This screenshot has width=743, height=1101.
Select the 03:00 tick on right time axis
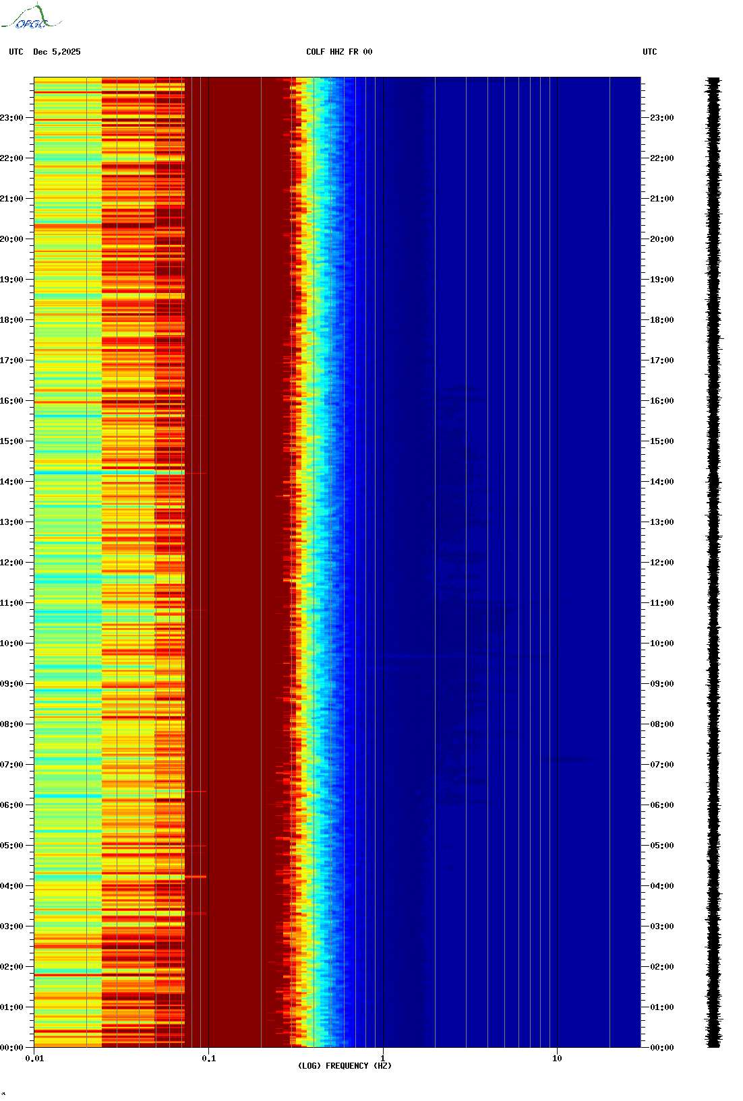coord(662,926)
